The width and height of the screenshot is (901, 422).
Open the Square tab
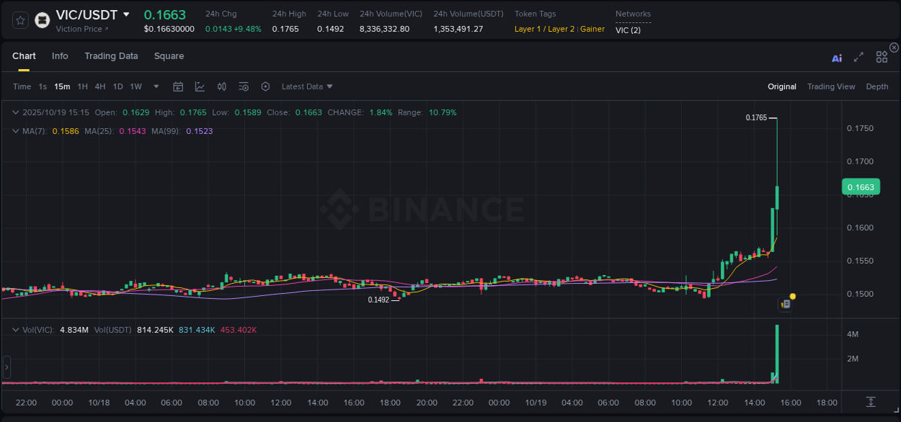tap(169, 56)
